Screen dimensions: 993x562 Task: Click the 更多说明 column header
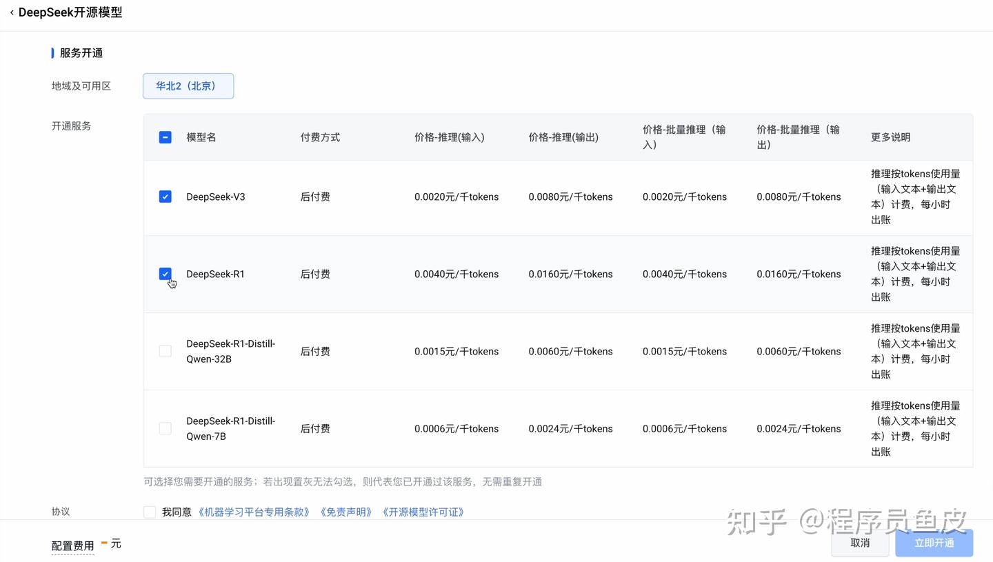(x=891, y=137)
